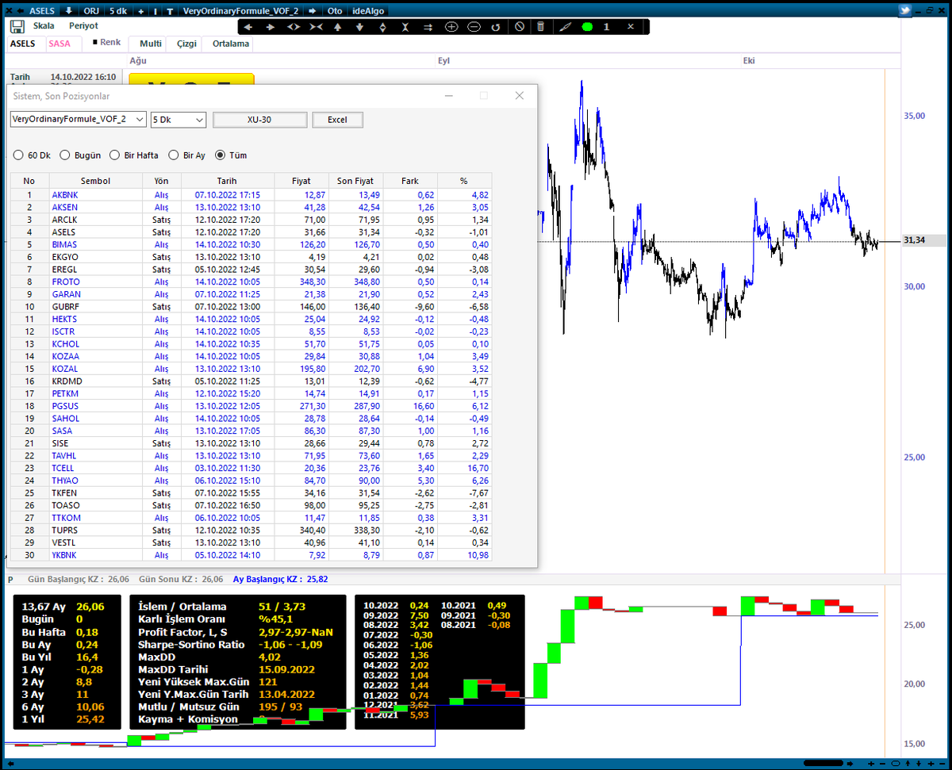Switch to the SASA tab
Image resolution: width=952 pixels, height=770 pixels.
(x=60, y=44)
